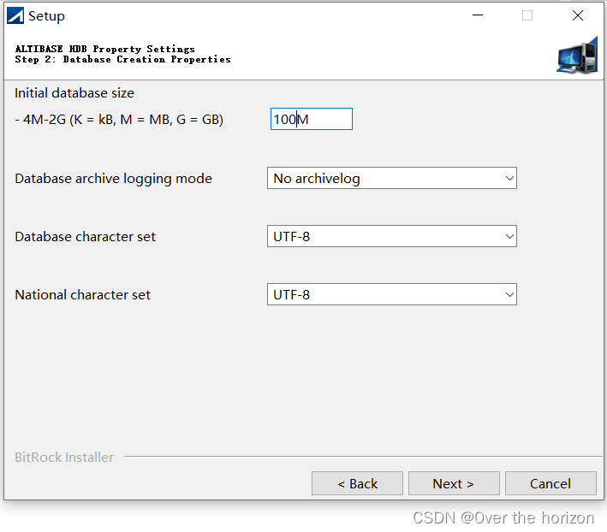This screenshot has width=607, height=532.
Task: Click the '4M-2G (K = kB, M = MB, G = GB)' hint
Action: [x=119, y=120]
